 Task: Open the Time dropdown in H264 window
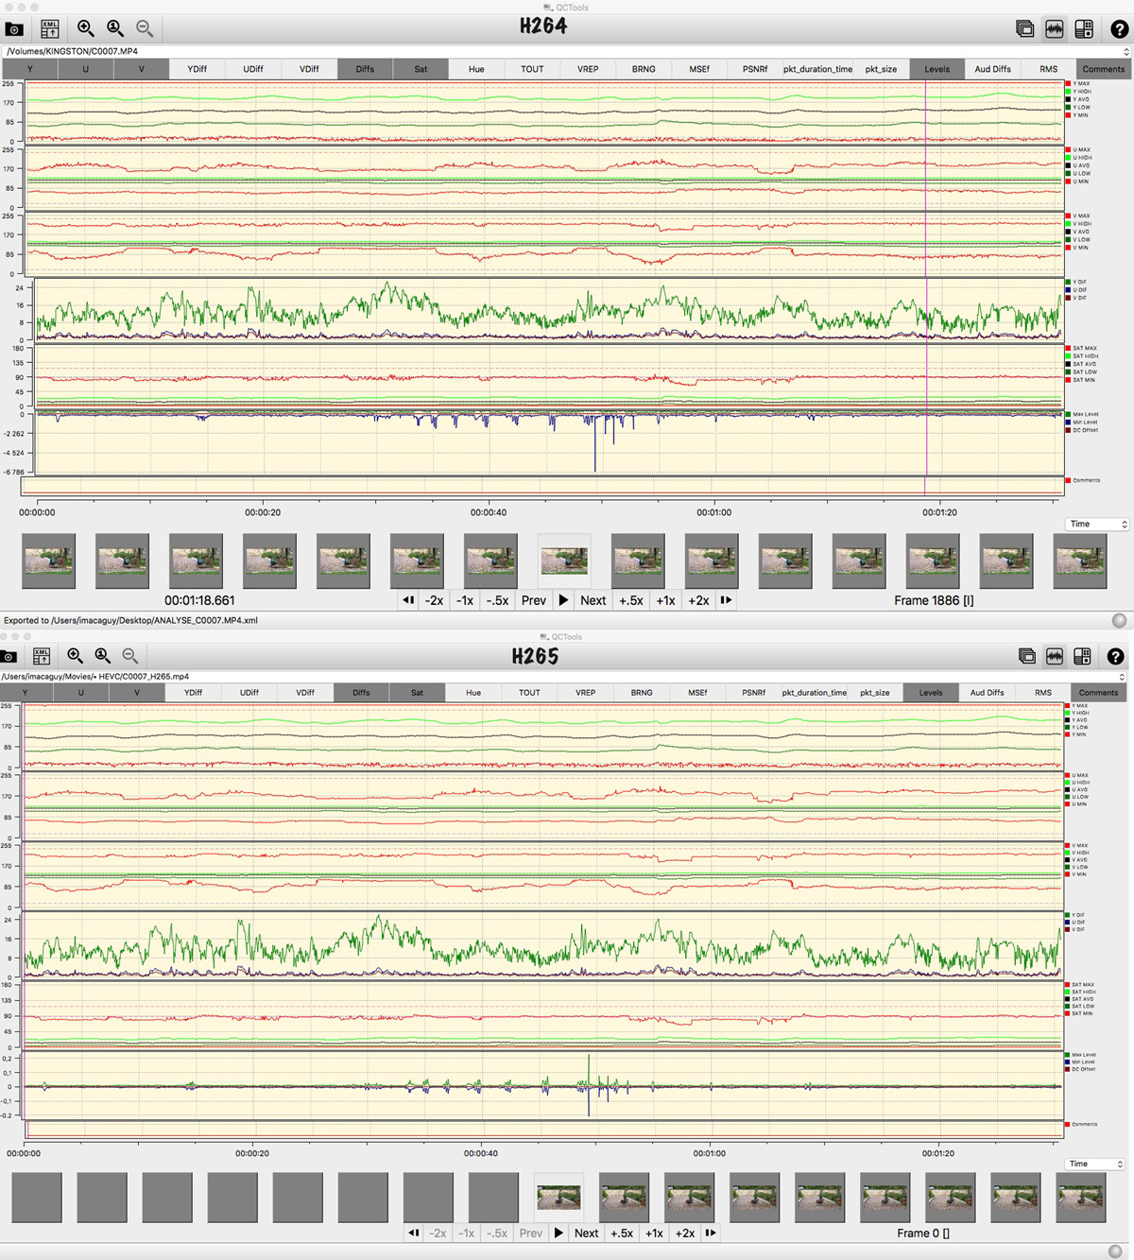coord(1097,524)
